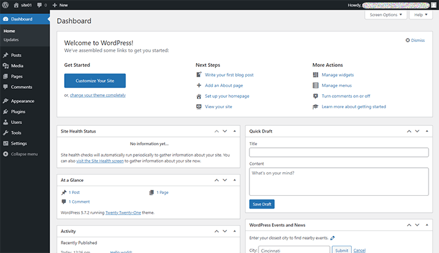The height and width of the screenshot is (253, 439).
Task: Click the WordPress logo in admin bar
Action: (5, 5)
